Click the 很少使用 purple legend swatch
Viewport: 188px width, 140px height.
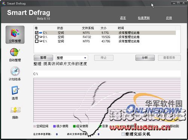point(55,126)
